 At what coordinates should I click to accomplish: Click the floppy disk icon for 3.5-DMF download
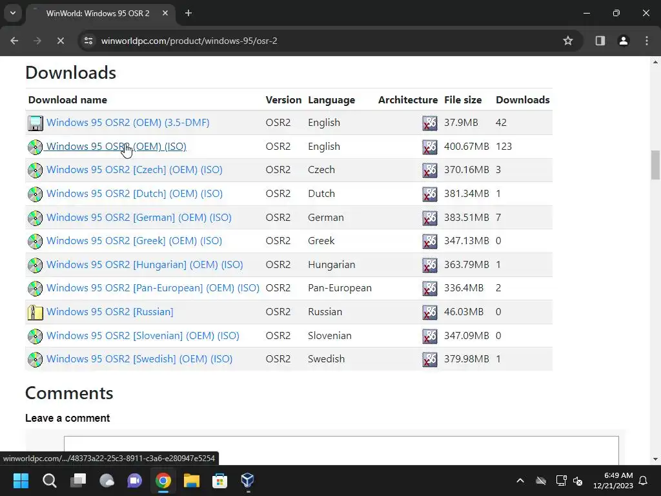pyautogui.click(x=36, y=123)
